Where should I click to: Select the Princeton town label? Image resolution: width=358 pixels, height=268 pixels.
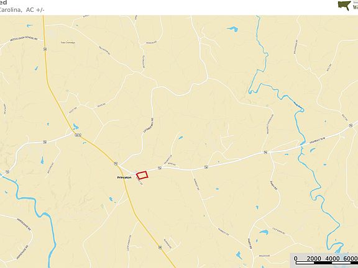pos(124,177)
